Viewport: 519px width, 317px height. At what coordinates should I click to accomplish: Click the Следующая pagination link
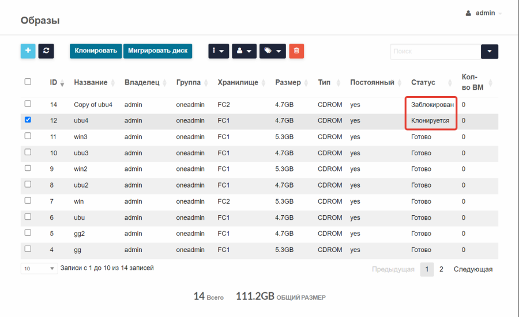tap(473, 269)
